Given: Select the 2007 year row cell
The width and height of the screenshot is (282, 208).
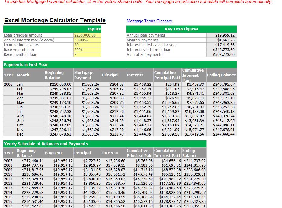Looking at the screenshot, I should 10,161.
